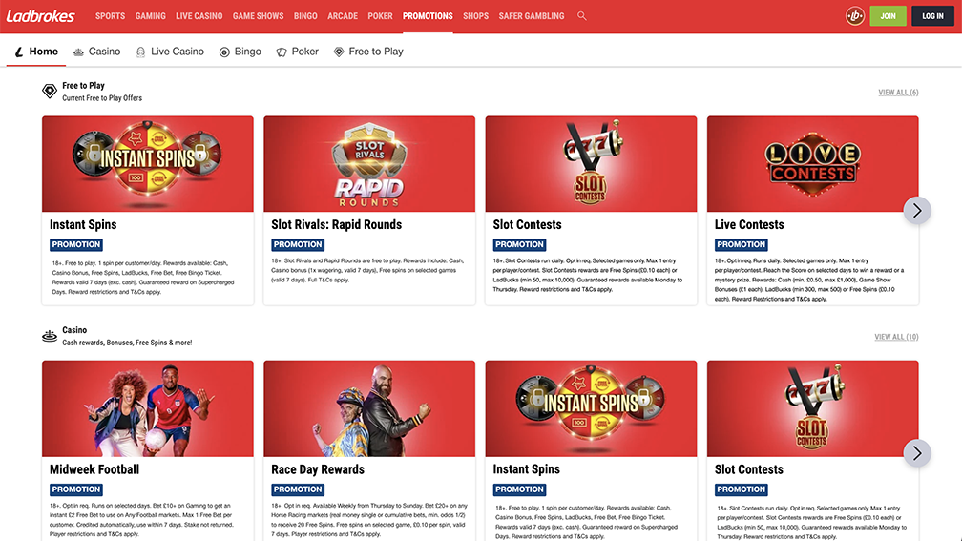This screenshot has width=962, height=541.
Task: Open the Shops menu item
Action: (x=475, y=16)
